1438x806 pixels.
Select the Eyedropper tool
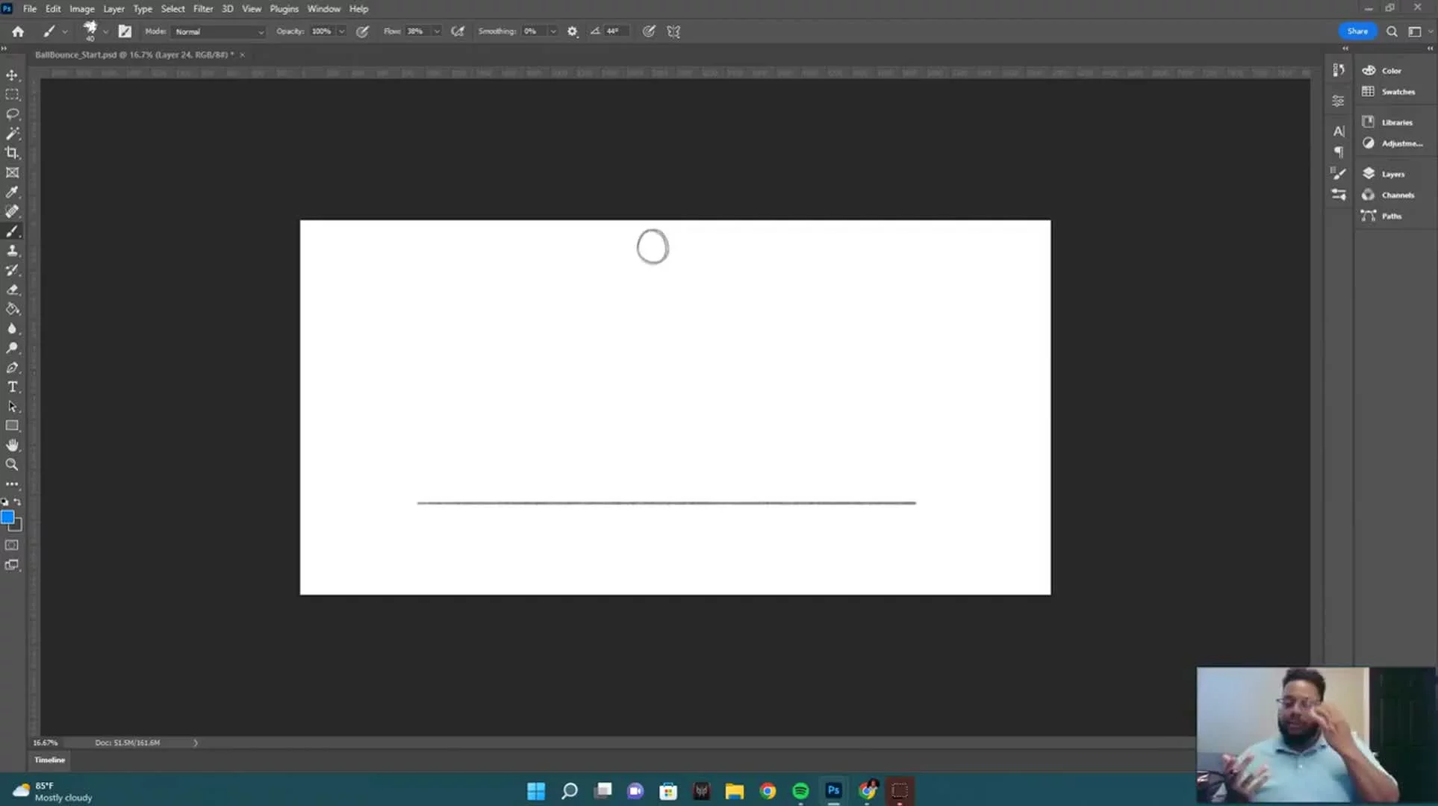click(x=13, y=192)
